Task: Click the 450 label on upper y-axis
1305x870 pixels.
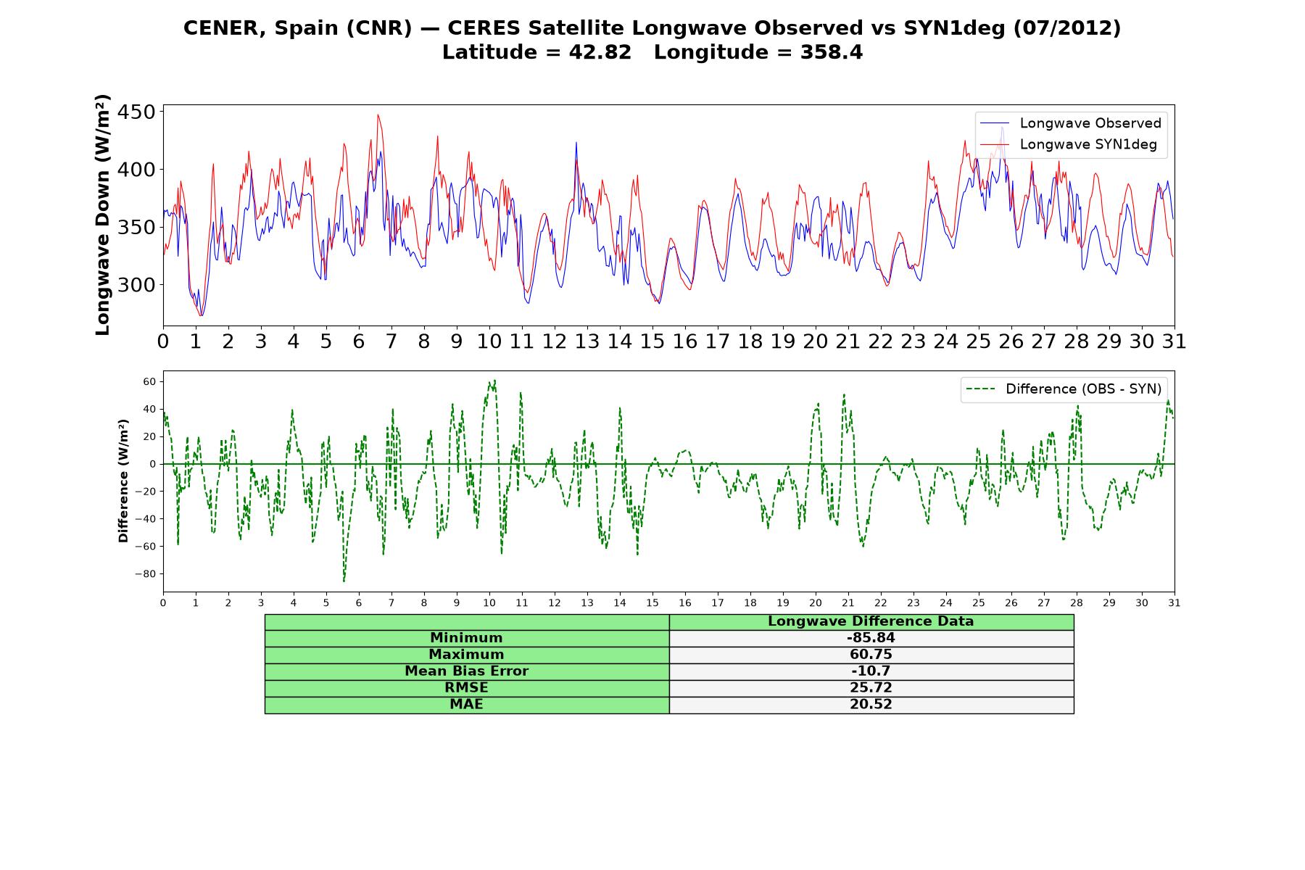Action: (x=137, y=112)
